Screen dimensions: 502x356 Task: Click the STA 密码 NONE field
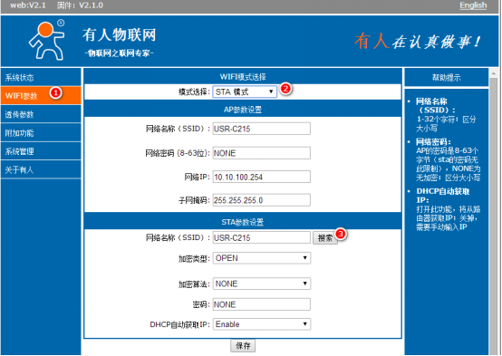(261, 304)
